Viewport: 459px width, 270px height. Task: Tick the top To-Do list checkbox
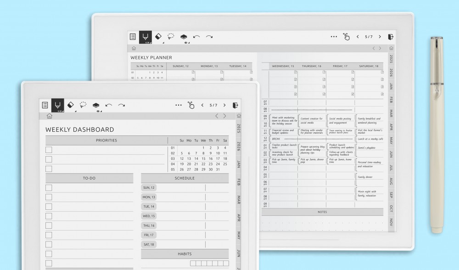coord(48,187)
